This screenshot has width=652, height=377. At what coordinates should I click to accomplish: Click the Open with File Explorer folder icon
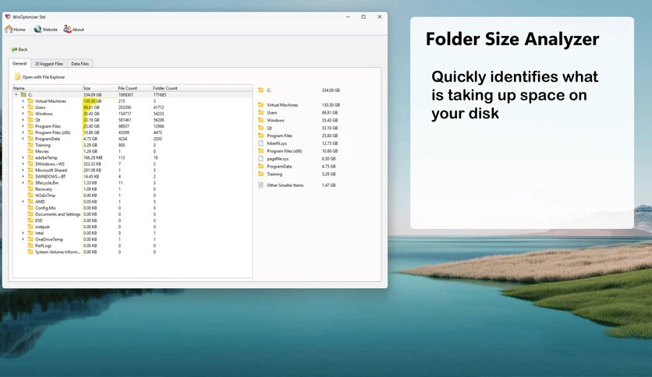click(17, 77)
